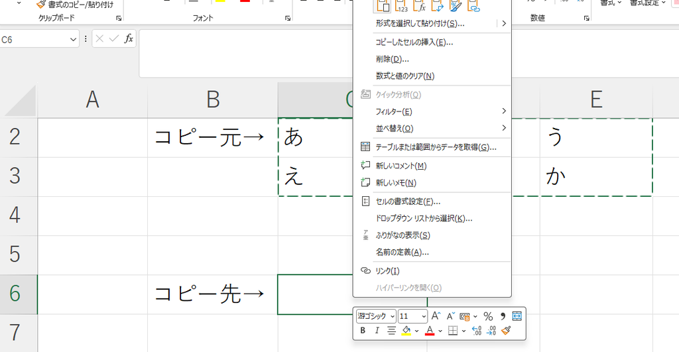Click the Format Painter (書式のコピー/貼り付け) button
The width and height of the screenshot is (679, 352).
pos(74,5)
